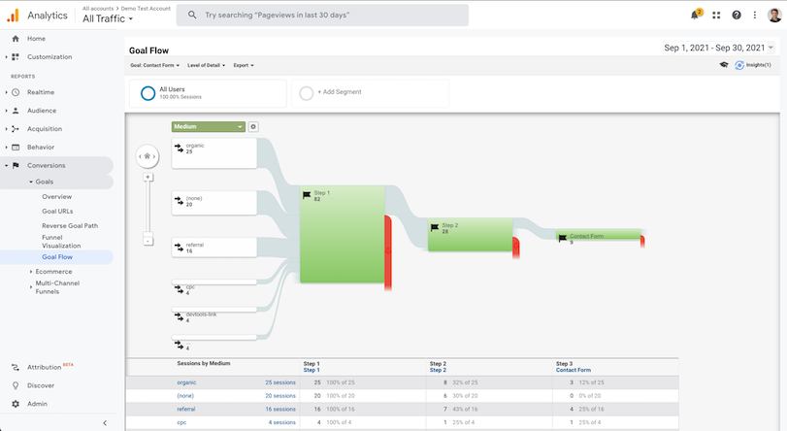The image size is (787, 431).
Task: Collapse the left sidebar with the chevron
Action: [105, 423]
